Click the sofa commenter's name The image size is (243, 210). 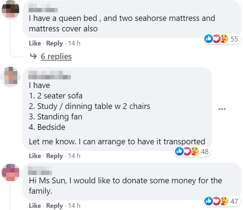[x=50, y=76]
